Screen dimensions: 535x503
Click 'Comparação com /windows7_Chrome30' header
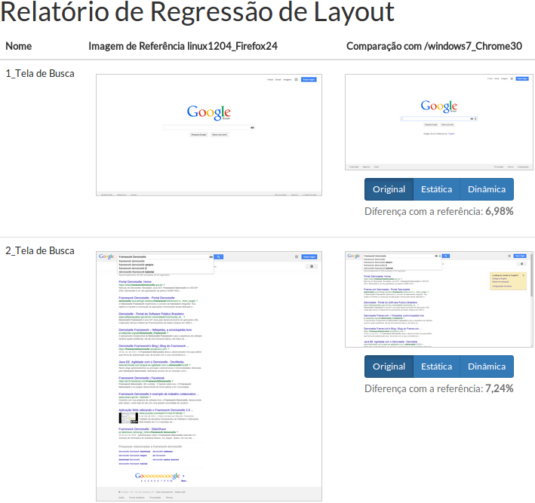[434, 46]
